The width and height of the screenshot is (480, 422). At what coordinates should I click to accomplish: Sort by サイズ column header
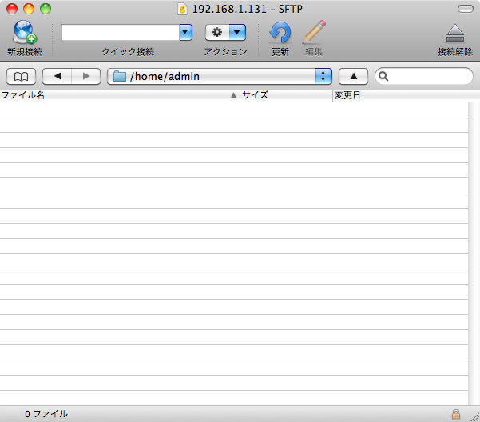[286, 95]
